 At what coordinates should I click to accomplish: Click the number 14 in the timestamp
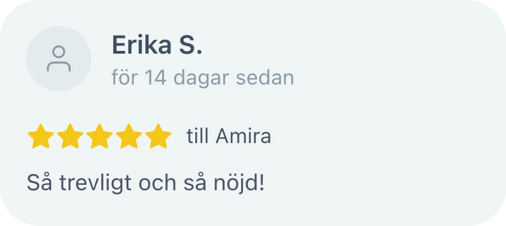point(155,78)
